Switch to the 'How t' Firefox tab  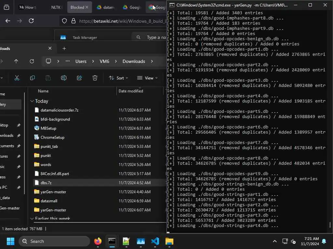[28, 7]
